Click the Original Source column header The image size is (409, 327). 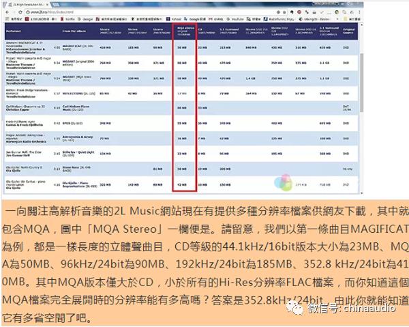(x=349, y=31)
